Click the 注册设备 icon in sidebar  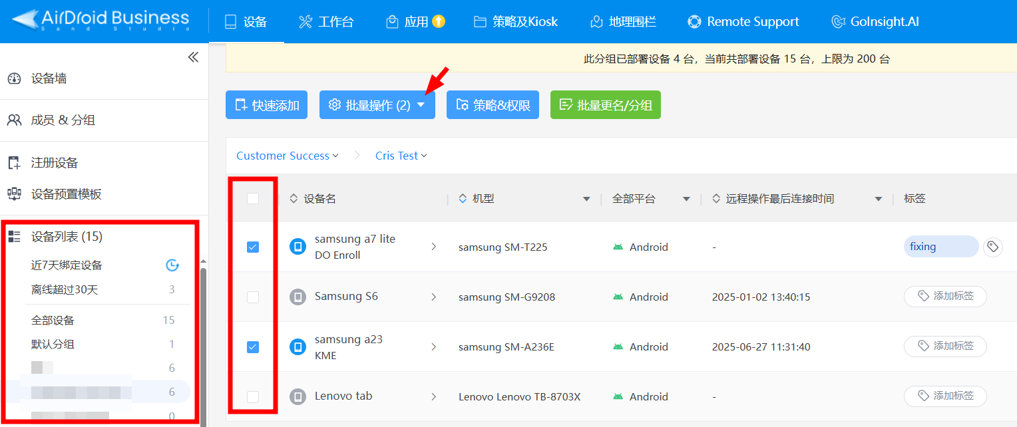tap(14, 163)
